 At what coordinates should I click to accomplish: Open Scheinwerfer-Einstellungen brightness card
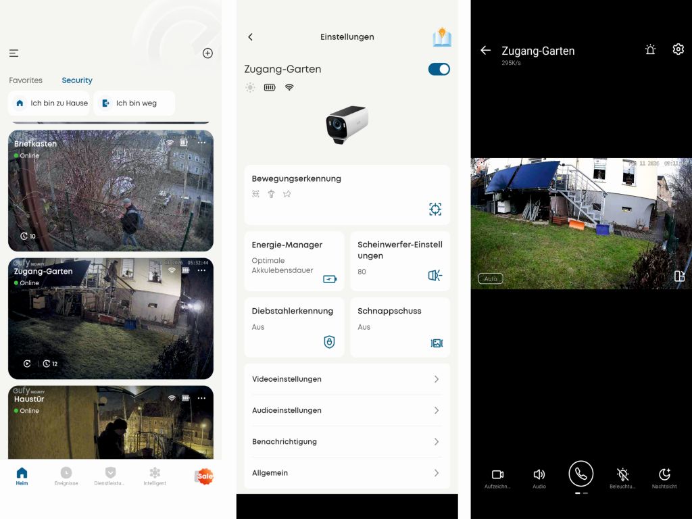[399, 262]
